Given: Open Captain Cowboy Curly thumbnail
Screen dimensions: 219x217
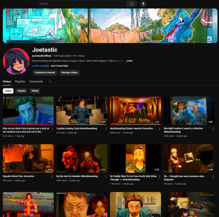Looking at the screenshot, I should 82,110.
